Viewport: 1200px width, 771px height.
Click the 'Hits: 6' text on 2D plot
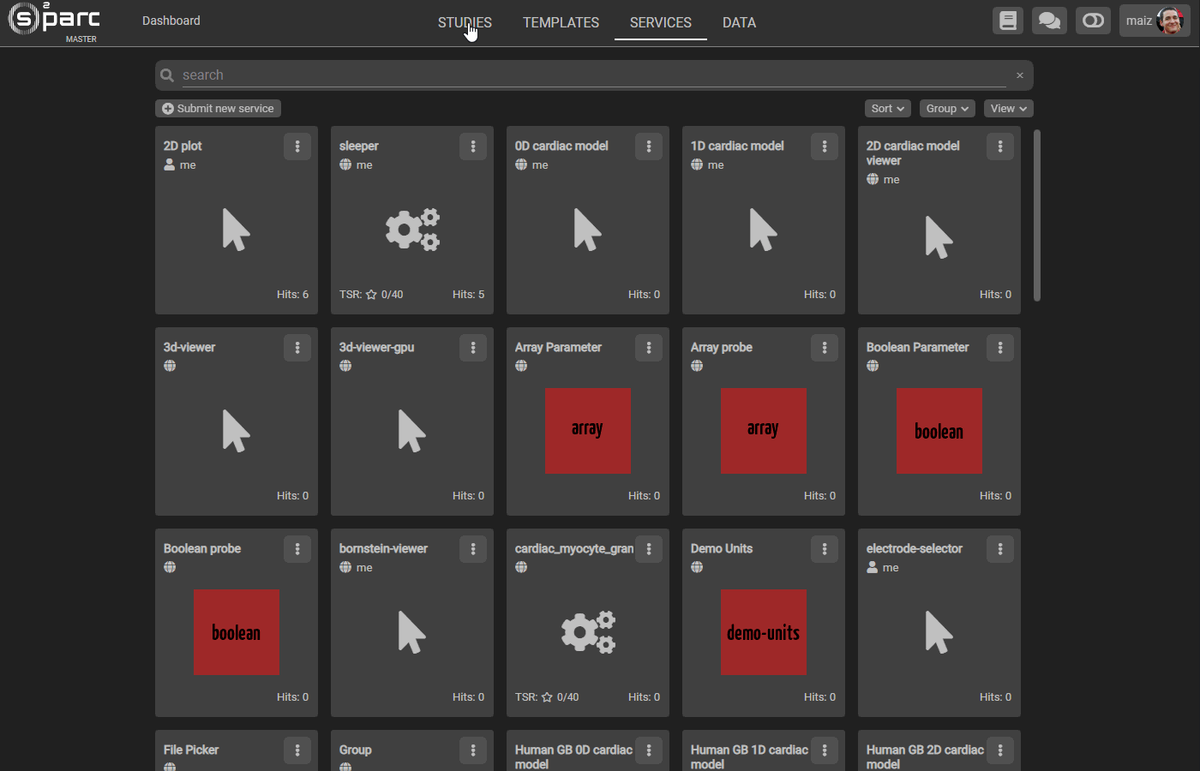point(292,295)
